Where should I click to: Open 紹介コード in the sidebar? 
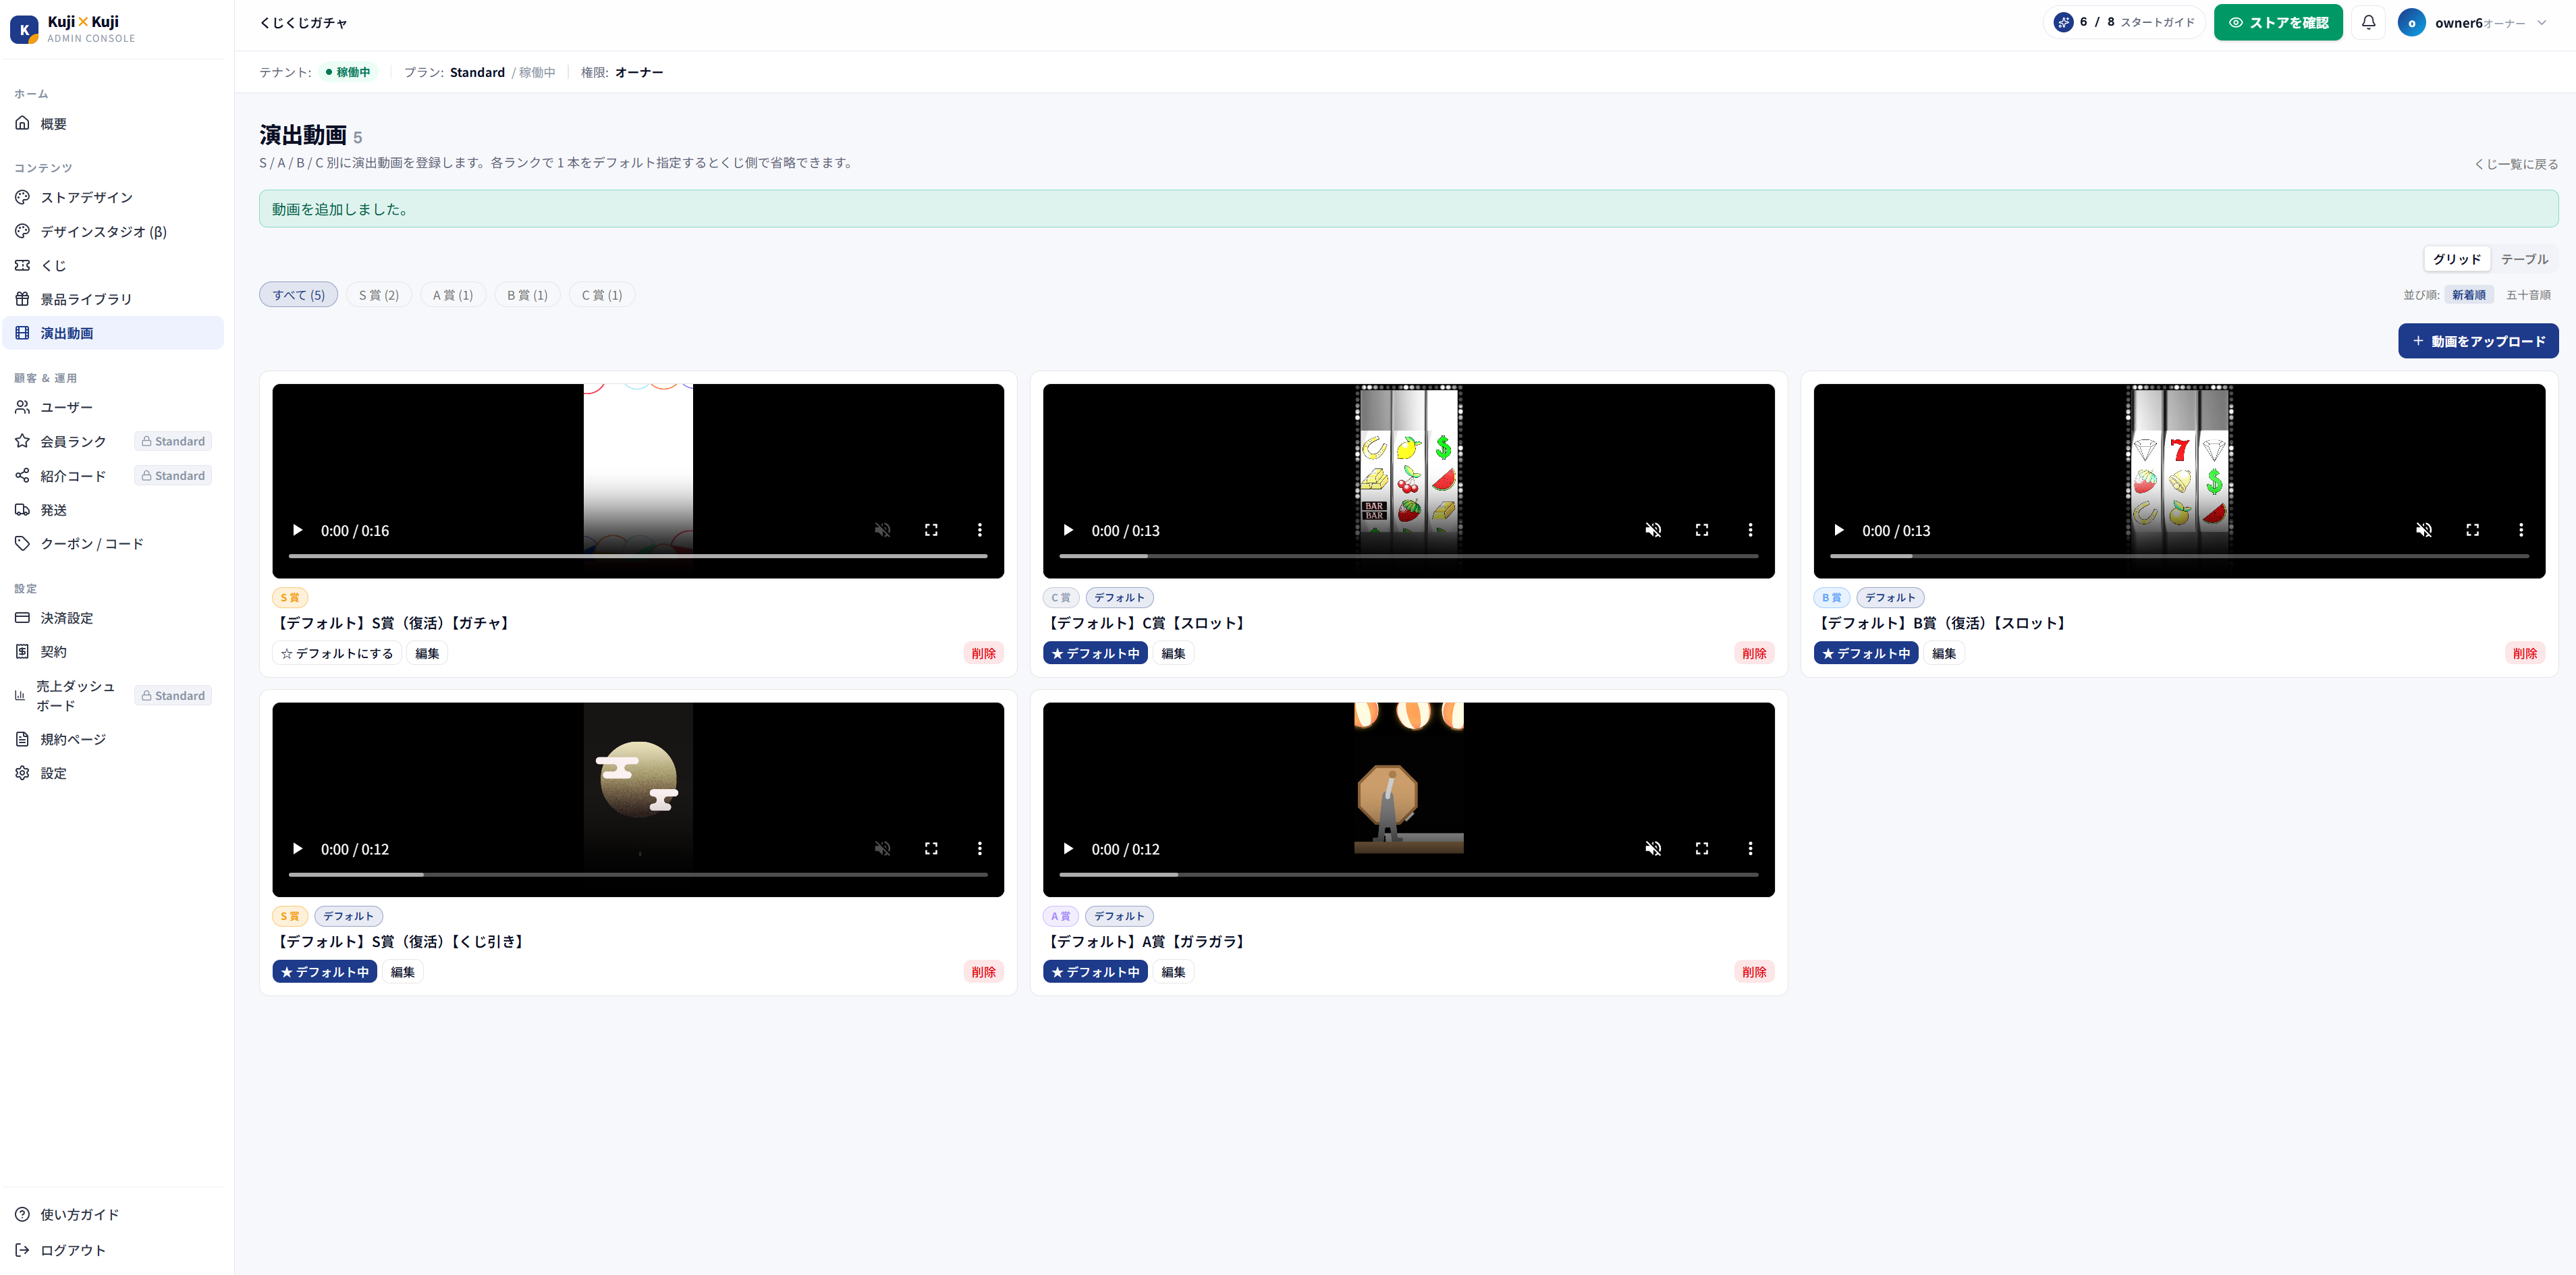pos(113,476)
